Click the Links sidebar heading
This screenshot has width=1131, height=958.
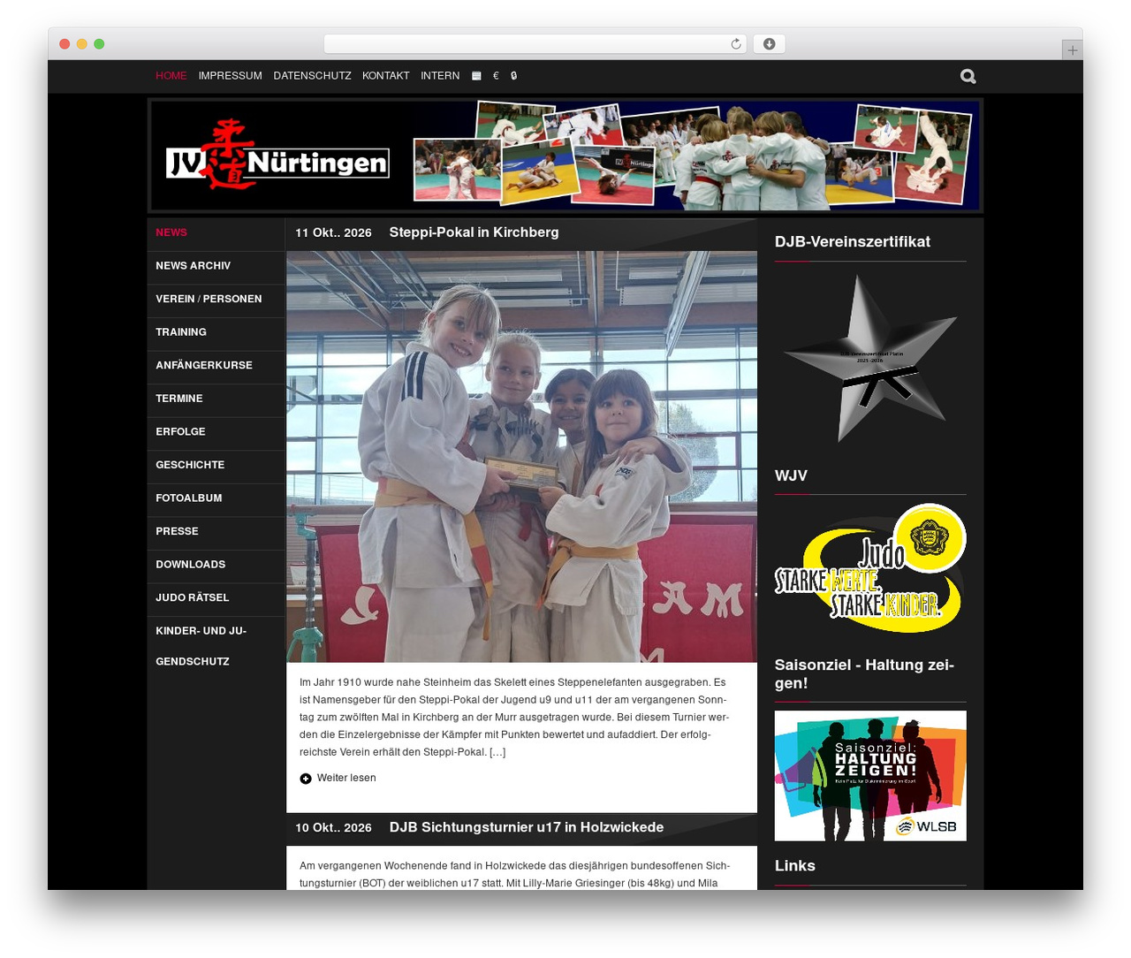795,866
